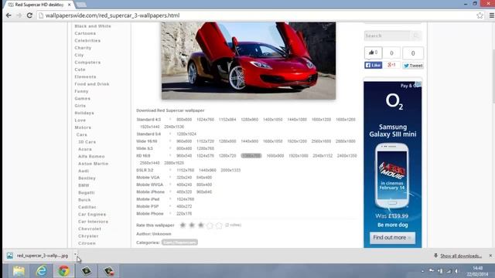
Task: Open the Computers category
Action: coord(87,63)
